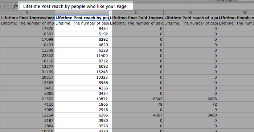Viewport: 254px width, 132px height.
Task: Select the cell with value 12264
Action: [27, 115]
